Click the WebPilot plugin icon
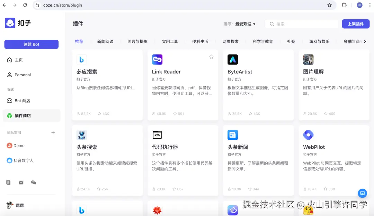 pyautogui.click(x=308, y=135)
